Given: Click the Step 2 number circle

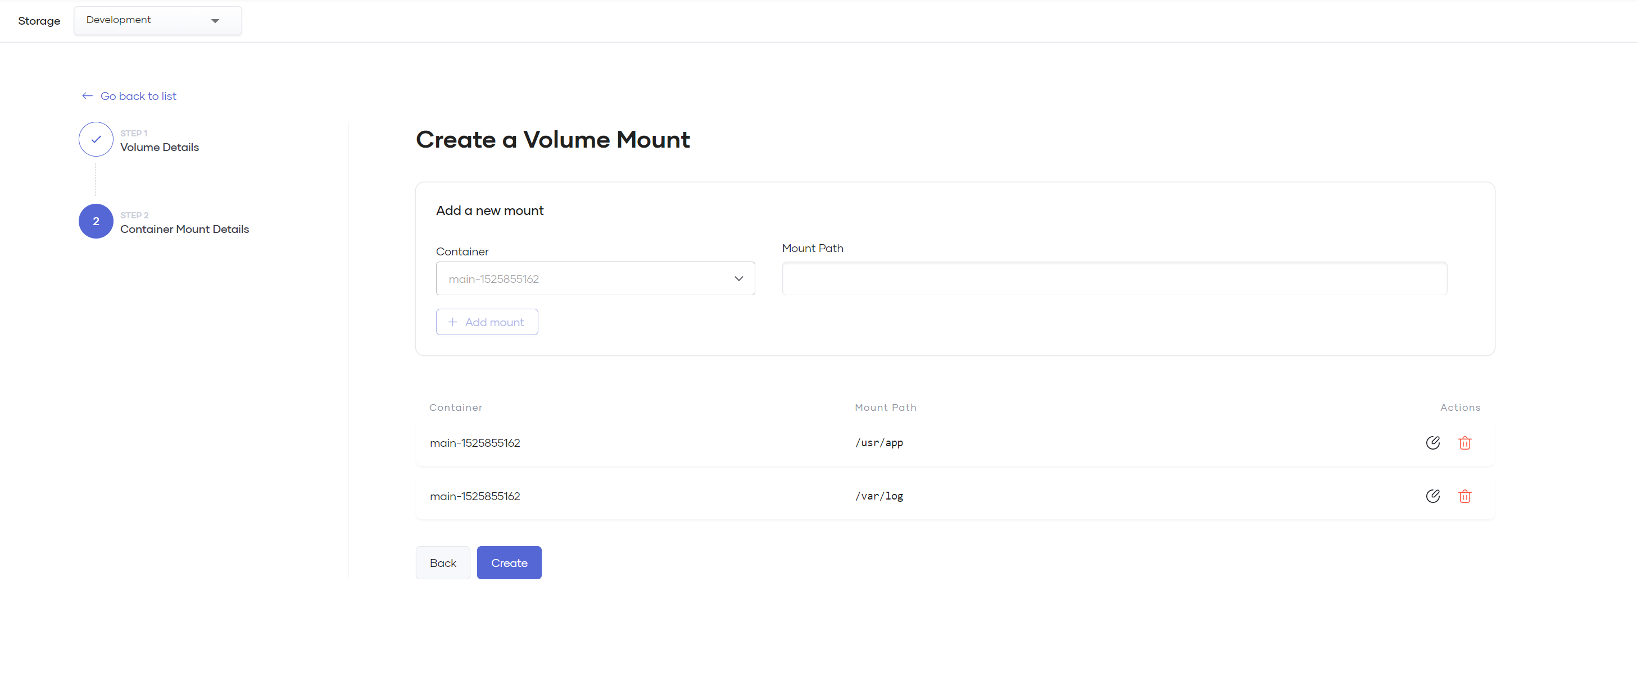Looking at the screenshot, I should pyautogui.click(x=96, y=221).
